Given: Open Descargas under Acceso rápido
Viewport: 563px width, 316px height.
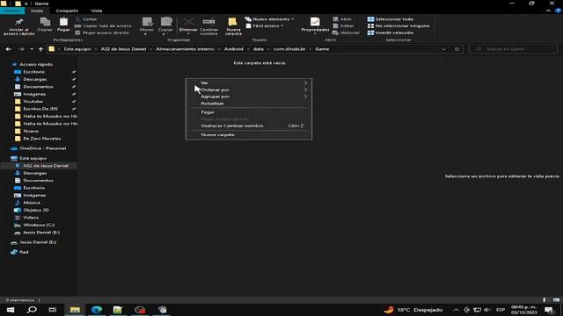Looking at the screenshot, I should point(34,79).
